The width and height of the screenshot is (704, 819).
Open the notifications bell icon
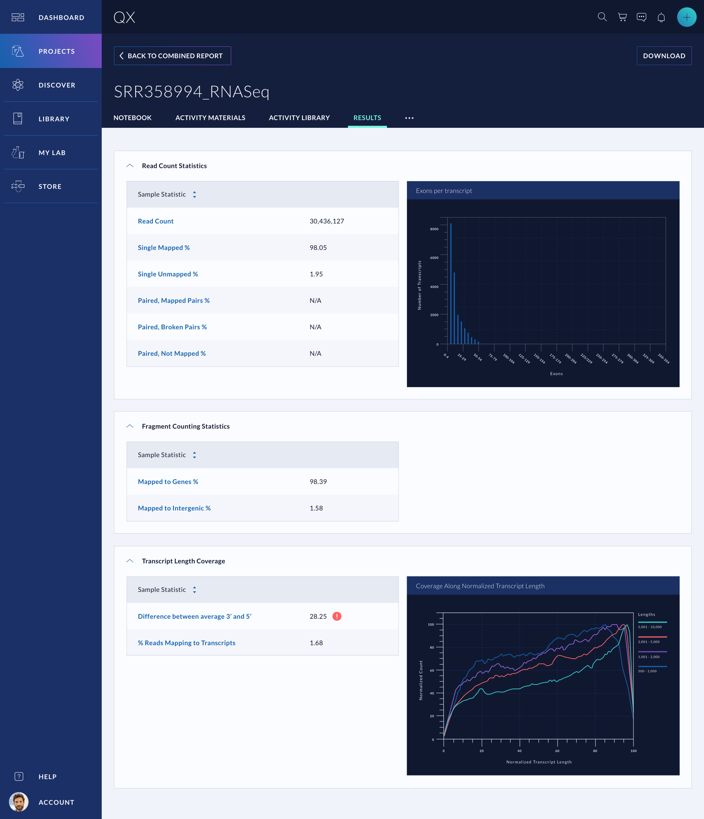(661, 17)
